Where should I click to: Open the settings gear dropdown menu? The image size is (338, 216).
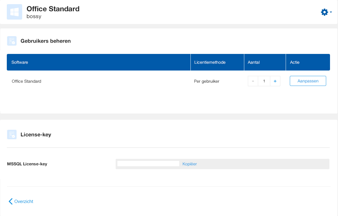[326, 12]
